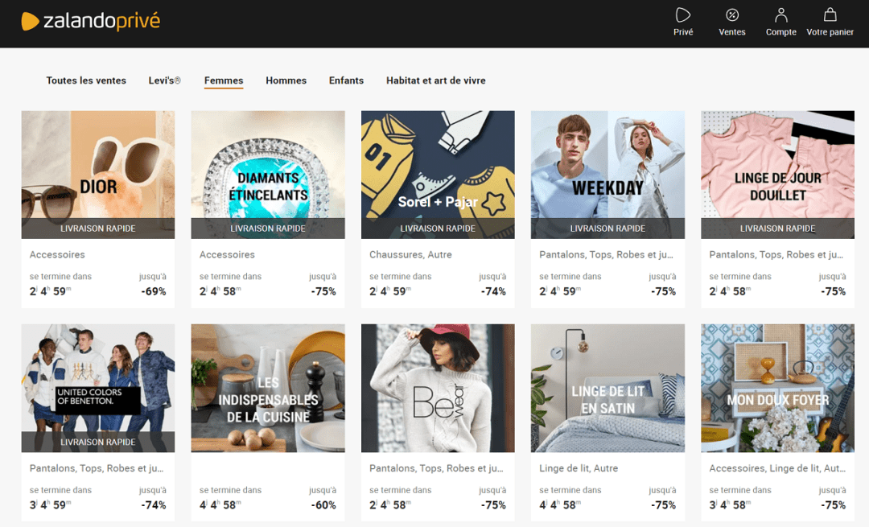Click the -75% discount on Mon doux foyer card
Screen dimensions: 869x527
833,505
